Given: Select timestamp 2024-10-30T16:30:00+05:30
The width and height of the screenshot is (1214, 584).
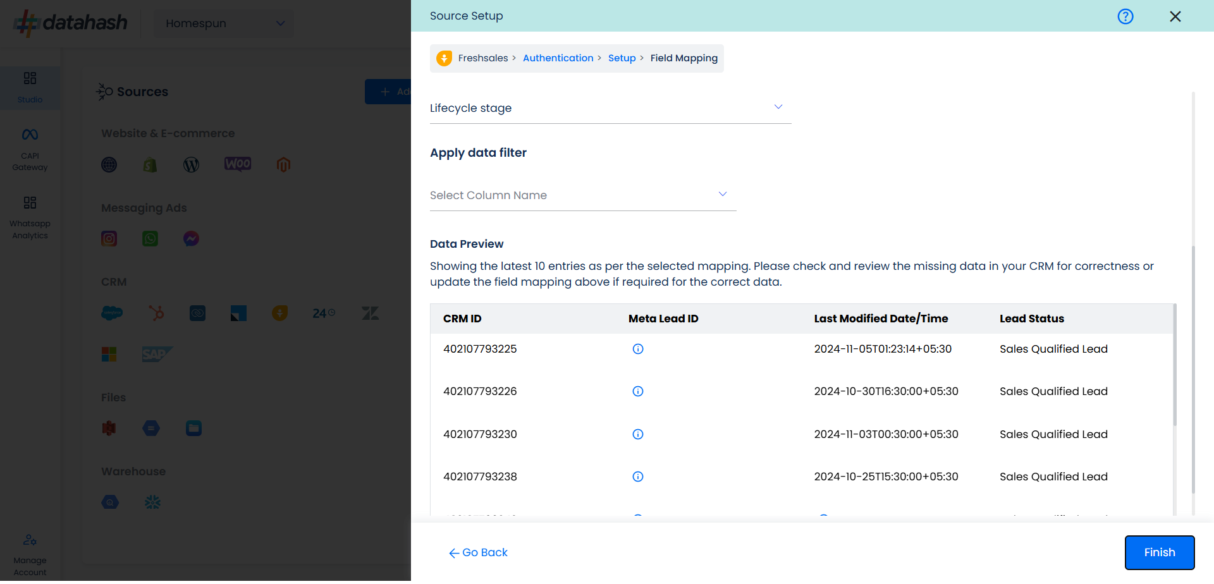Looking at the screenshot, I should pos(886,391).
